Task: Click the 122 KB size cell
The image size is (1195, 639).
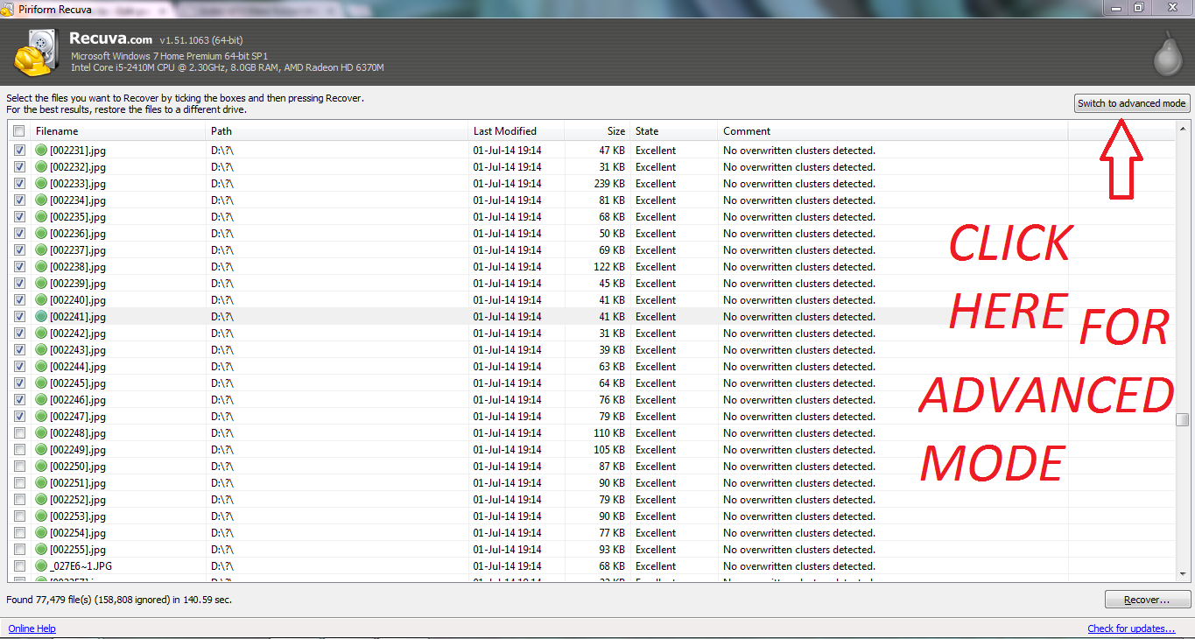Action: pyautogui.click(x=609, y=267)
